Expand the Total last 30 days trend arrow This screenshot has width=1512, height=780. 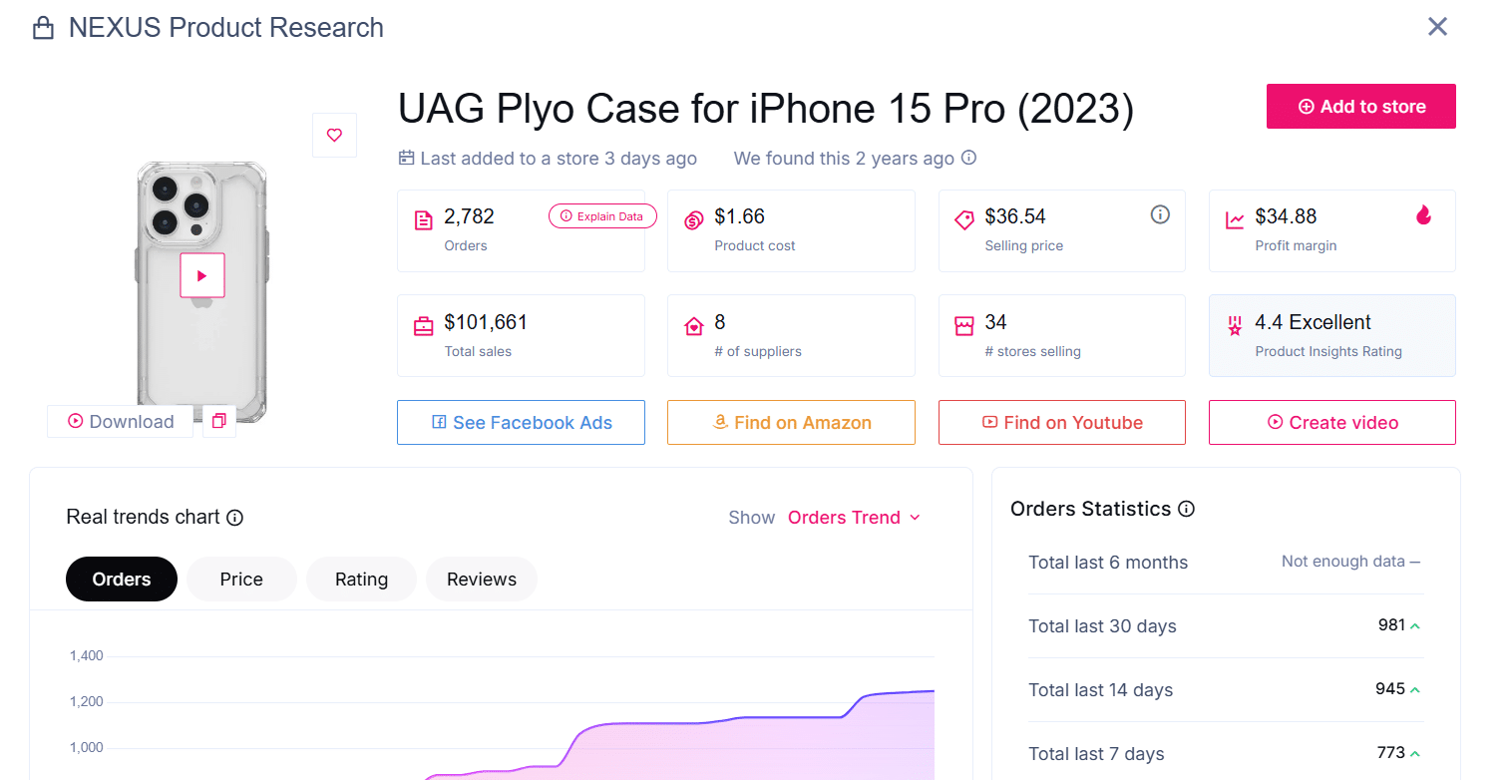(x=1417, y=624)
